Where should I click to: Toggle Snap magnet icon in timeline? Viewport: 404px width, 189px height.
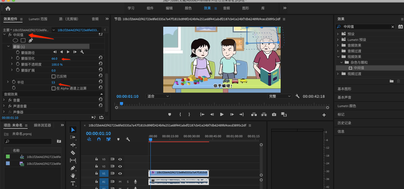pos(99,139)
